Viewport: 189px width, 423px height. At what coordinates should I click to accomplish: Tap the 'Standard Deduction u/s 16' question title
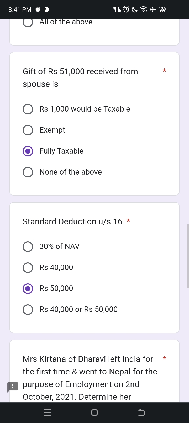(x=72, y=221)
